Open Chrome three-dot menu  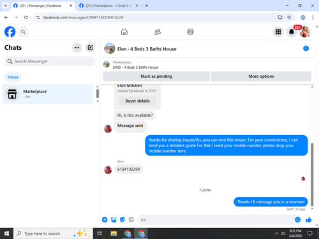tap(313, 17)
